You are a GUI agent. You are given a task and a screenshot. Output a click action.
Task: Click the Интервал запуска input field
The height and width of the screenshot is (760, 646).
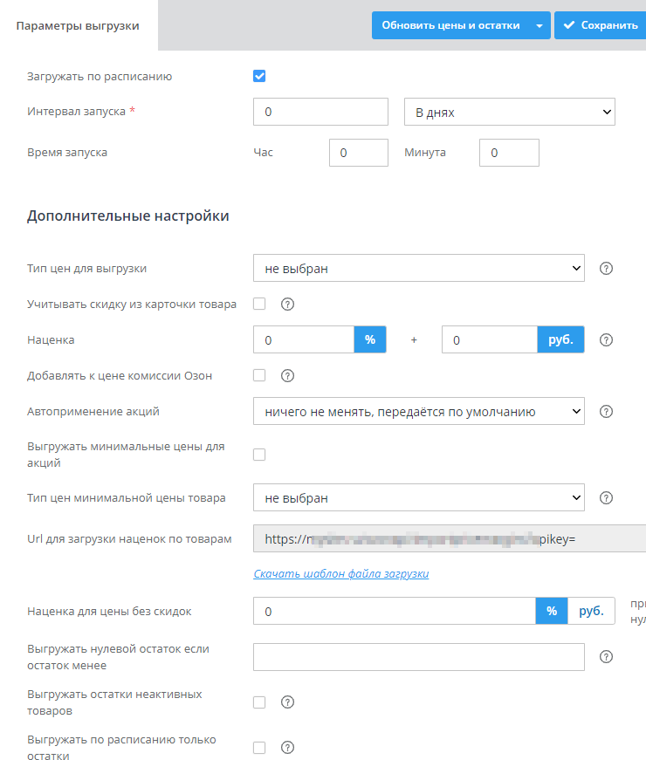point(320,113)
